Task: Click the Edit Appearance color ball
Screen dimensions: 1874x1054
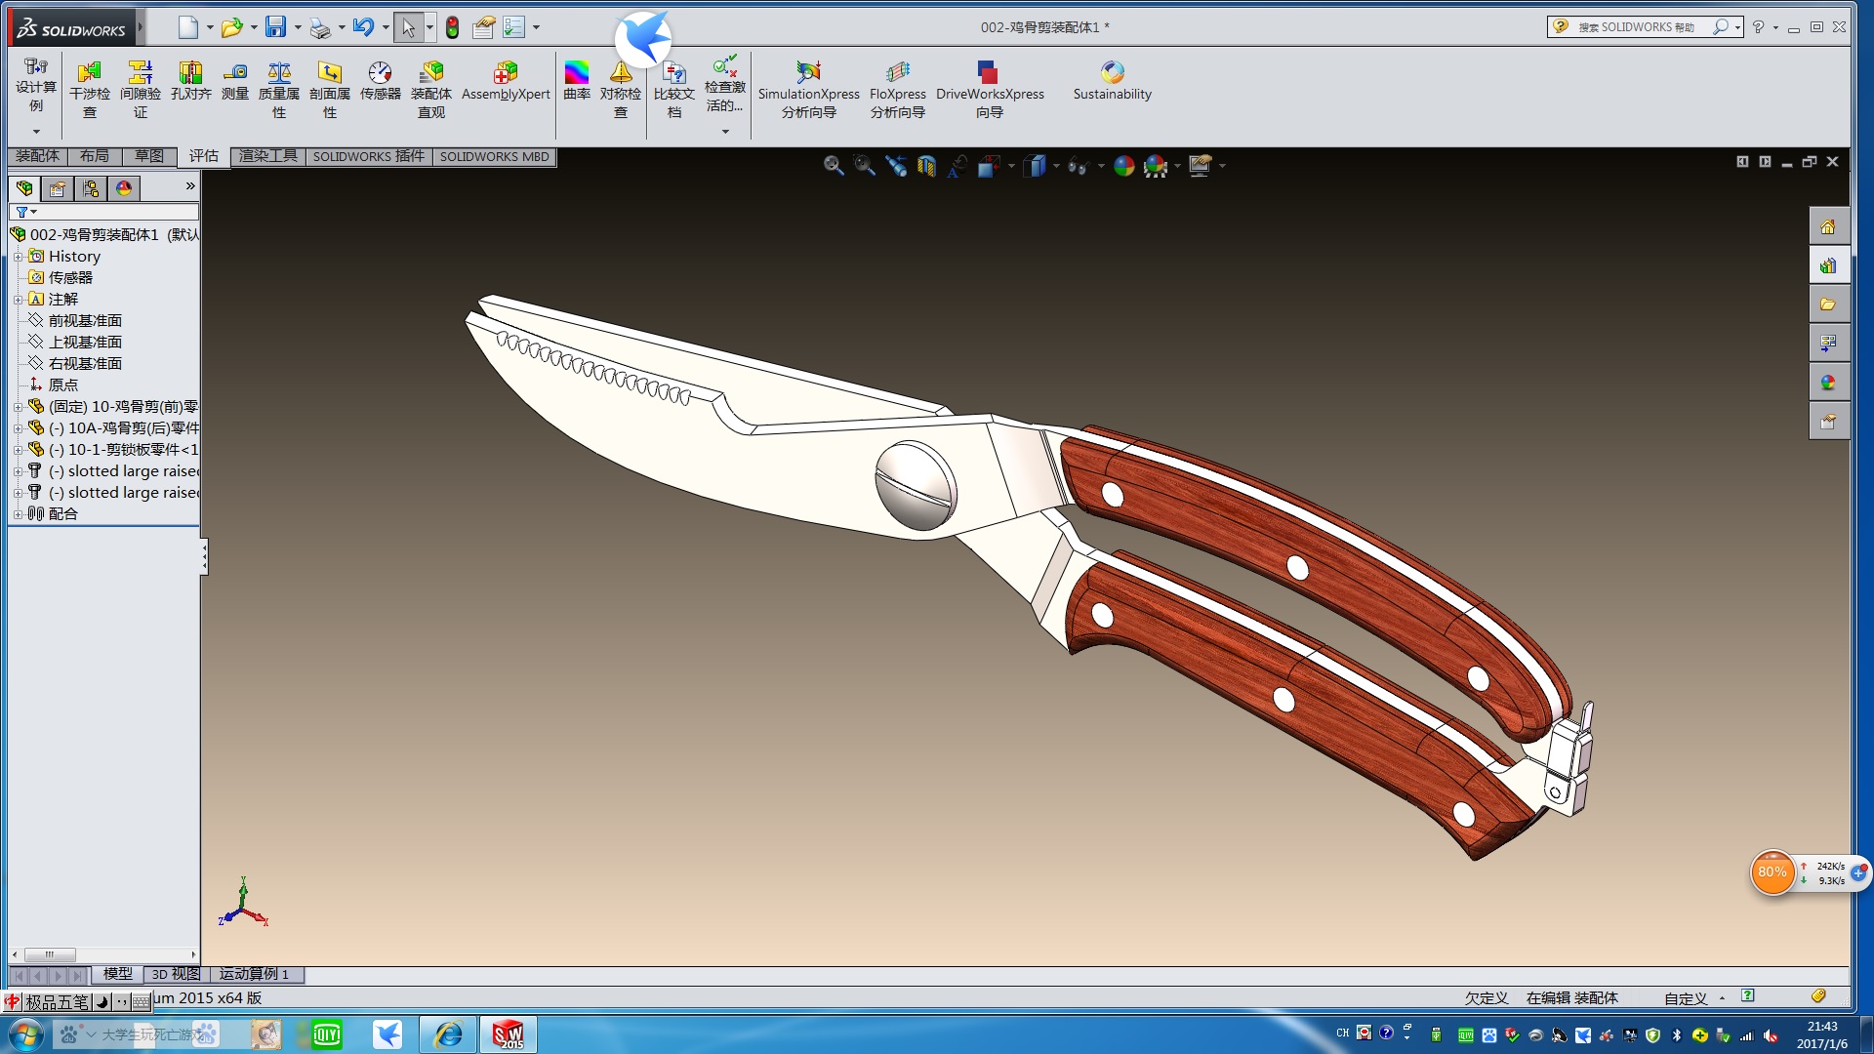Action: (x=1123, y=166)
